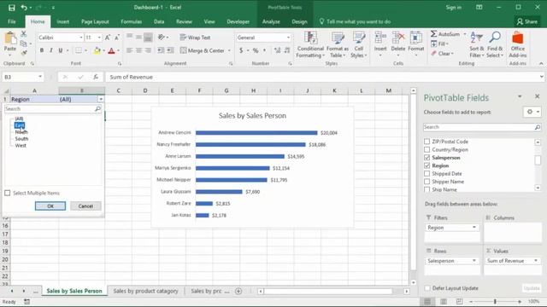Screen dimensions: 547x307
Task: Click the red font color swatch
Action: (x=112, y=51)
